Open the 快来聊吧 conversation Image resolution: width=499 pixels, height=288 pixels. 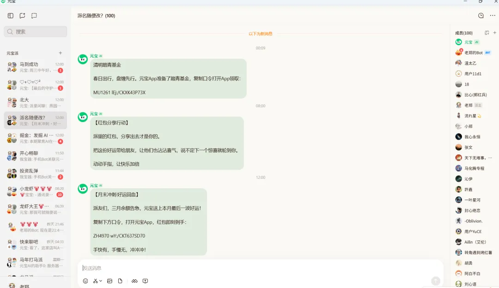tap(35, 245)
